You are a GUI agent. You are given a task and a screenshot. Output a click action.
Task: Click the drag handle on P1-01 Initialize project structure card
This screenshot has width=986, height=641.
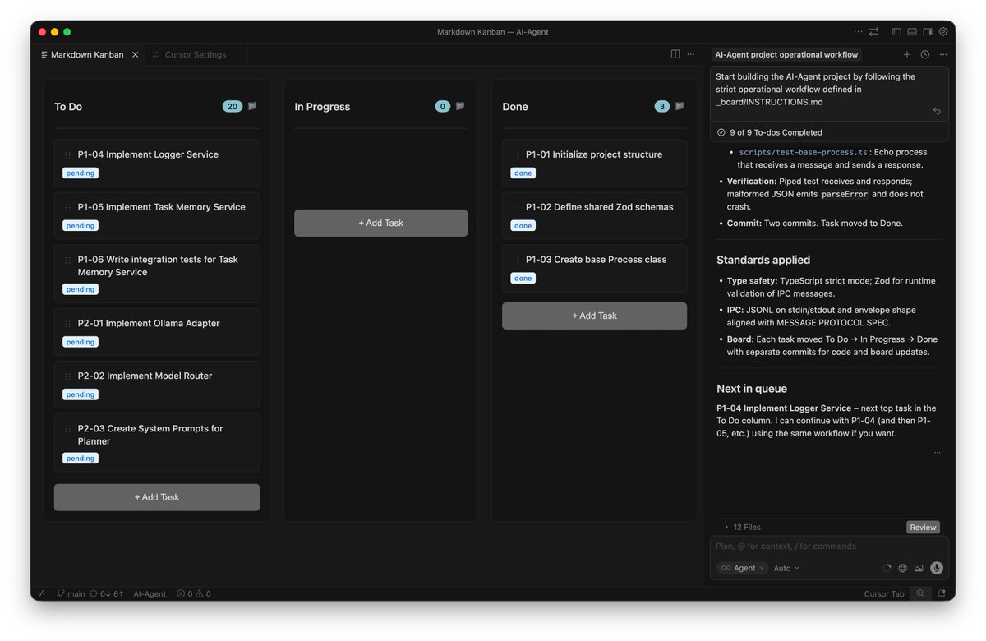click(x=516, y=154)
